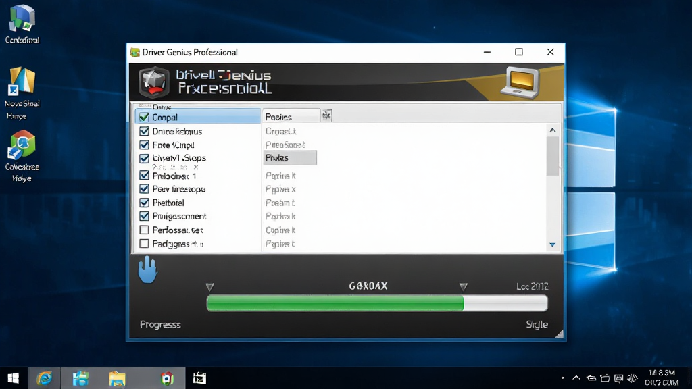Uncheck the Eivayl Siops checkbox

click(144, 158)
